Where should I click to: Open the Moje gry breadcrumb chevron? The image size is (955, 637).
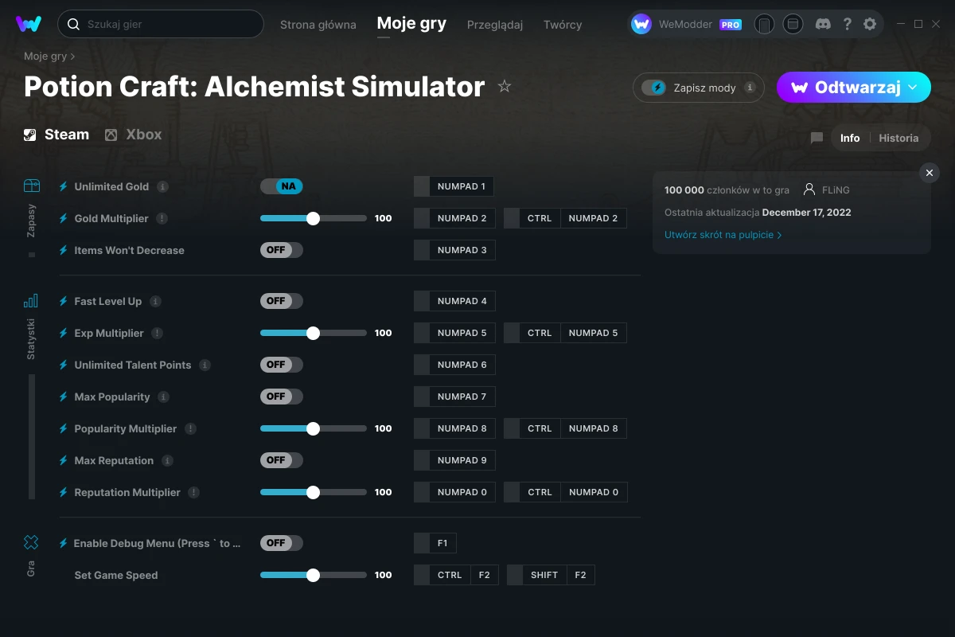click(x=73, y=57)
